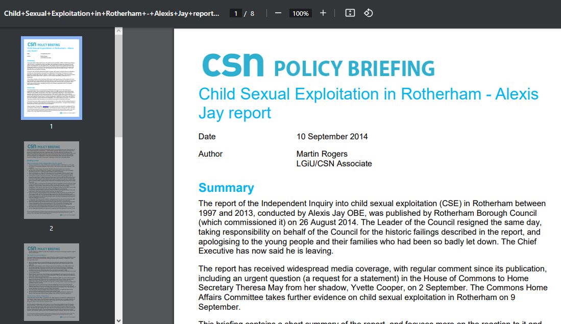Click the total page count '8'

click(x=252, y=14)
